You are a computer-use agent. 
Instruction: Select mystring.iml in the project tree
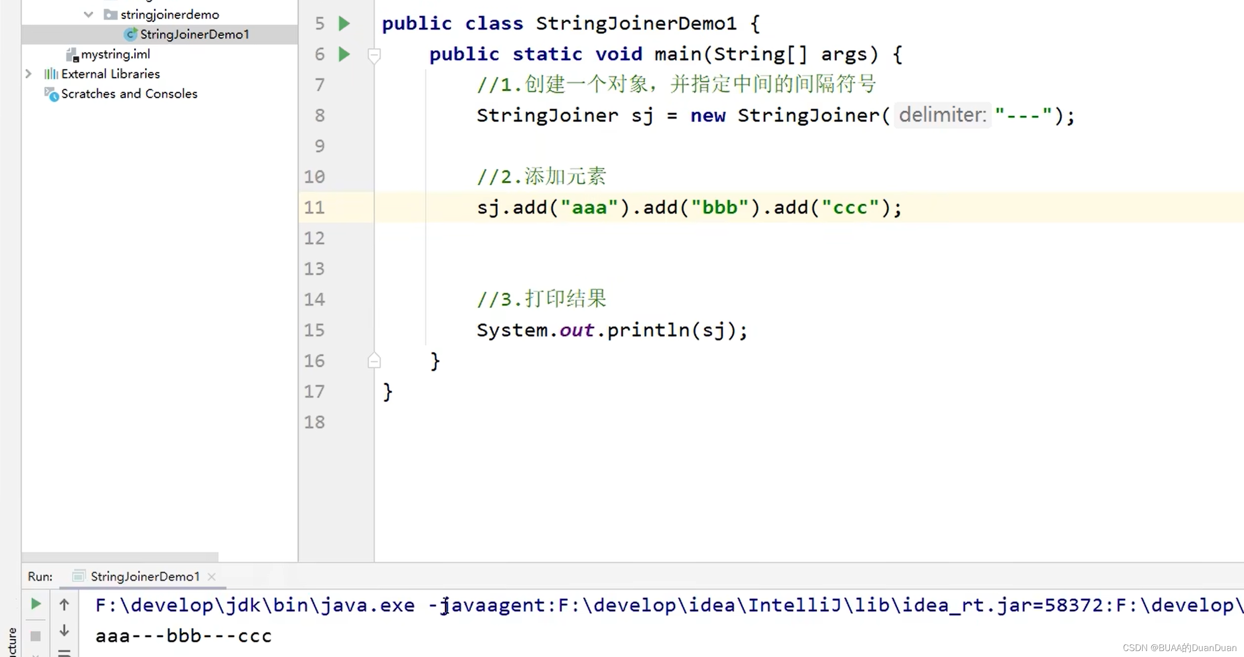(116, 54)
